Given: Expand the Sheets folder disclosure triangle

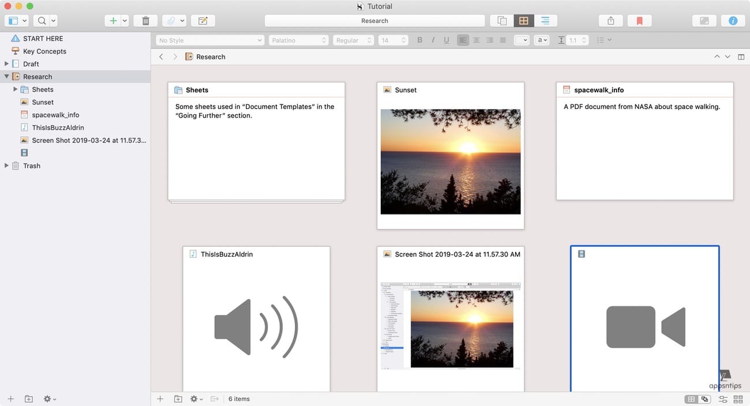Looking at the screenshot, I should click(x=16, y=89).
